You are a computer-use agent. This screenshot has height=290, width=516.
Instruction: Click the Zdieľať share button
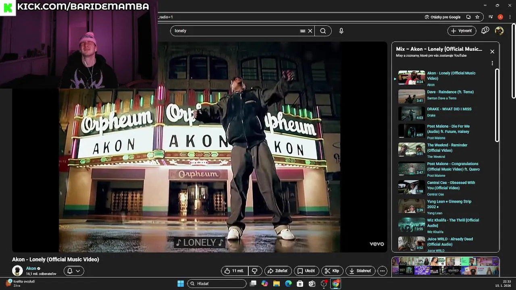tap(277, 271)
